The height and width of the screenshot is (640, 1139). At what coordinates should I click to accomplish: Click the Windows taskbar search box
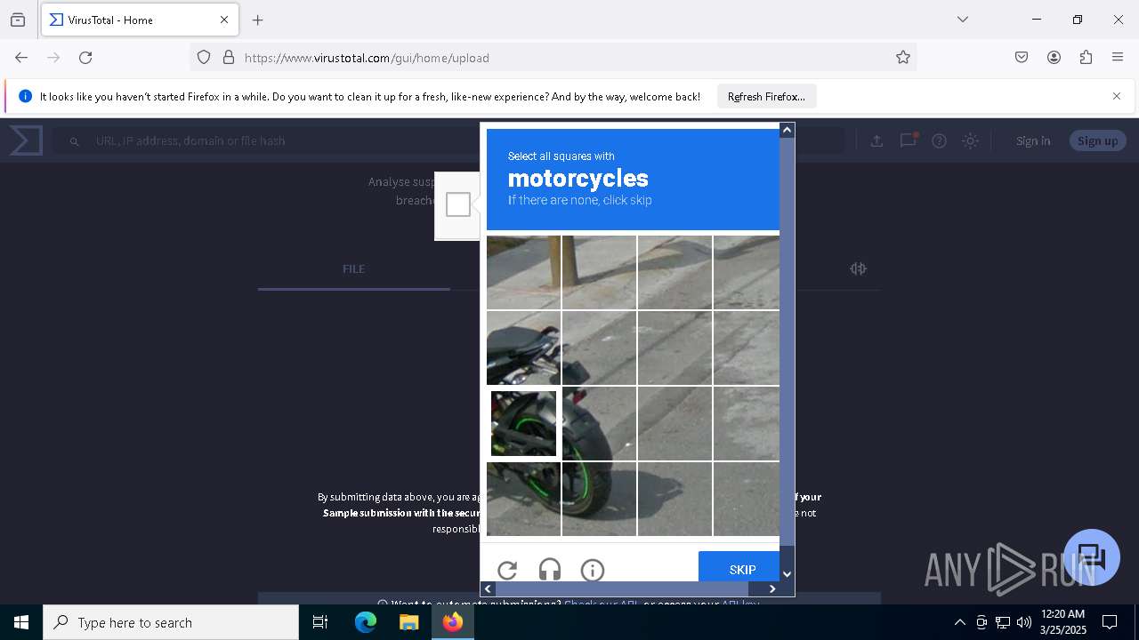pyautogui.click(x=171, y=622)
